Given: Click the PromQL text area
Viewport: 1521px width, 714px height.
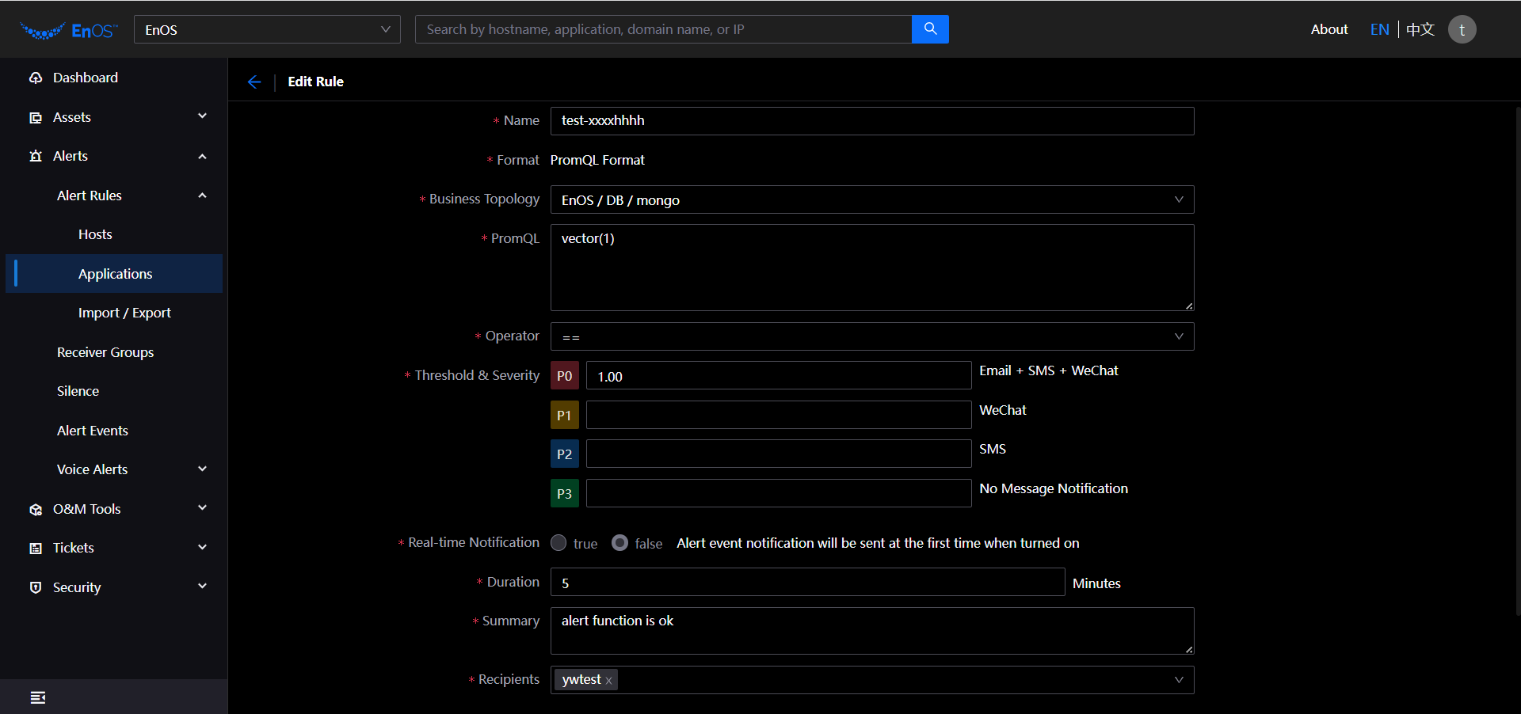Looking at the screenshot, I should tap(872, 268).
